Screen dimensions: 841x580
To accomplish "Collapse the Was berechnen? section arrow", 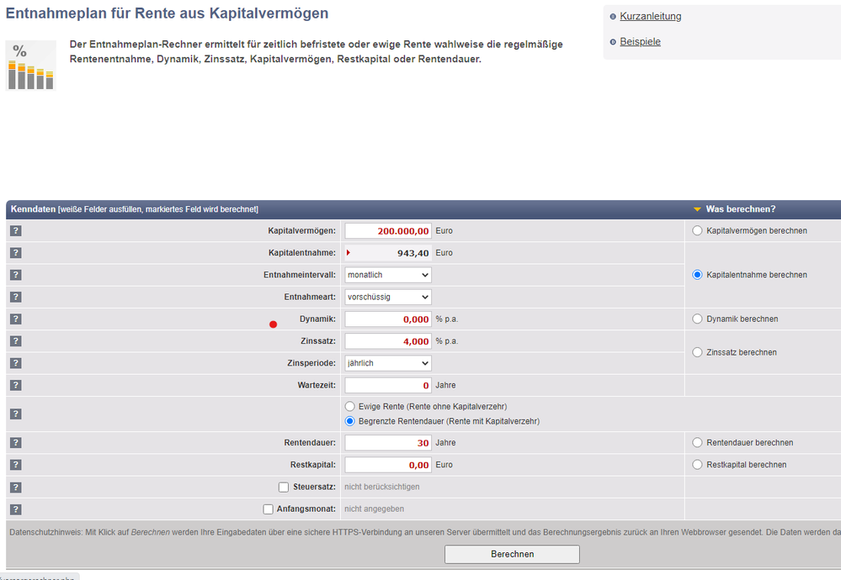I will point(697,209).
